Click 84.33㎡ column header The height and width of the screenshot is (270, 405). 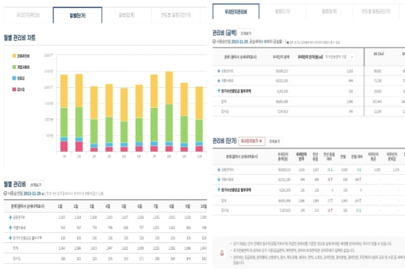379,54
